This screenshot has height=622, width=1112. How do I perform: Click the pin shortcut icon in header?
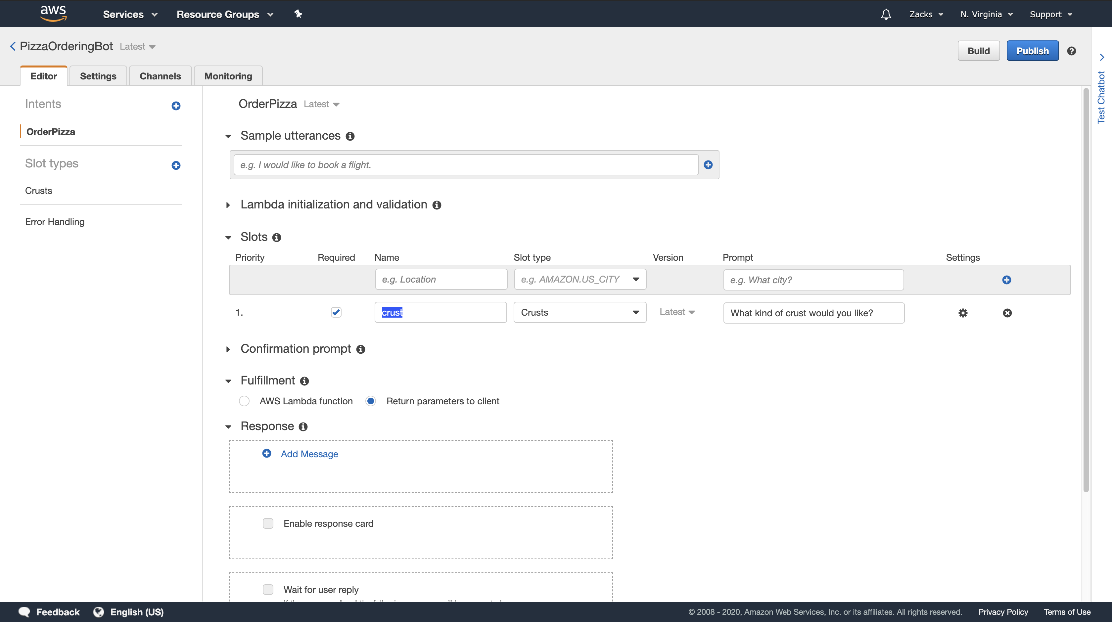click(x=298, y=14)
